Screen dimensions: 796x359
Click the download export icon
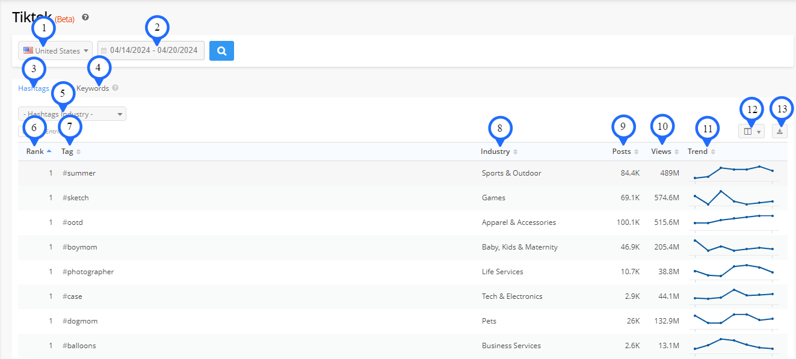point(780,131)
